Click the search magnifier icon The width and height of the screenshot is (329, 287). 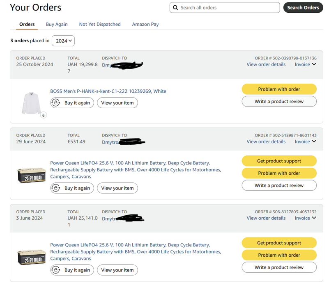tap(176, 8)
